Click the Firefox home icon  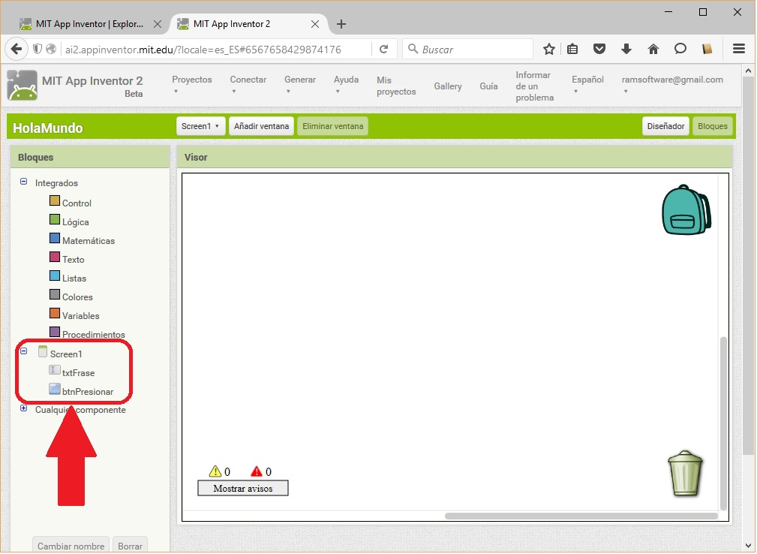tap(653, 50)
